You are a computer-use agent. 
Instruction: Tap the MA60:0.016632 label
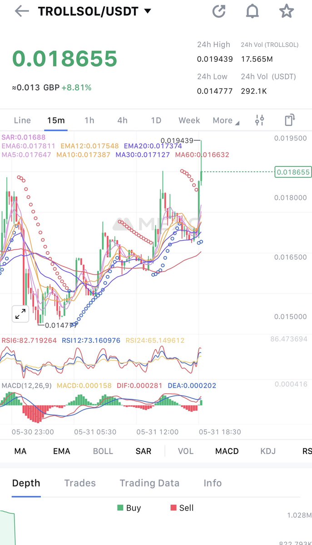(x=202, y=155)
